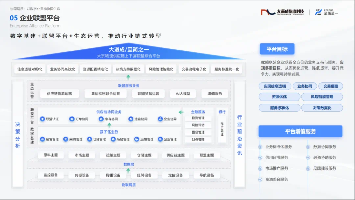This screenshot has width=355, height=200.
Task: Click the 传感设备 box
Action: point(82,175)
